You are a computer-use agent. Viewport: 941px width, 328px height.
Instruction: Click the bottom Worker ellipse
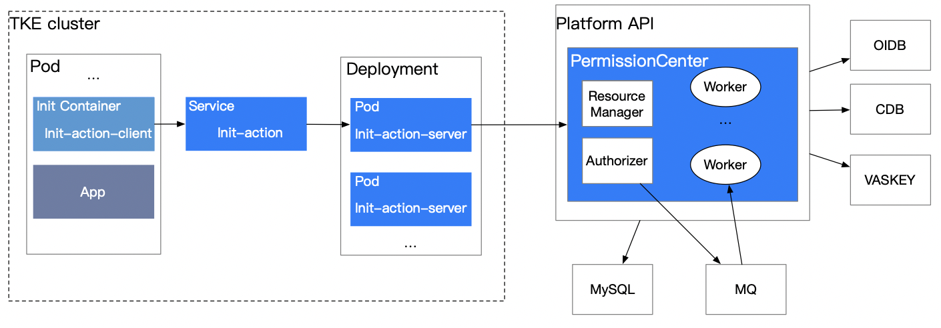coord(725,164)
